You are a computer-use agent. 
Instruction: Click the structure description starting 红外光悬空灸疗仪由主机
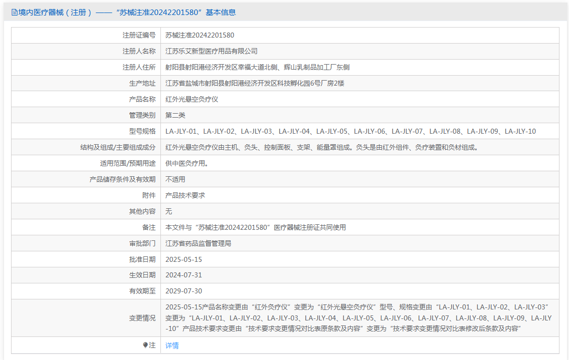(323, 147)
